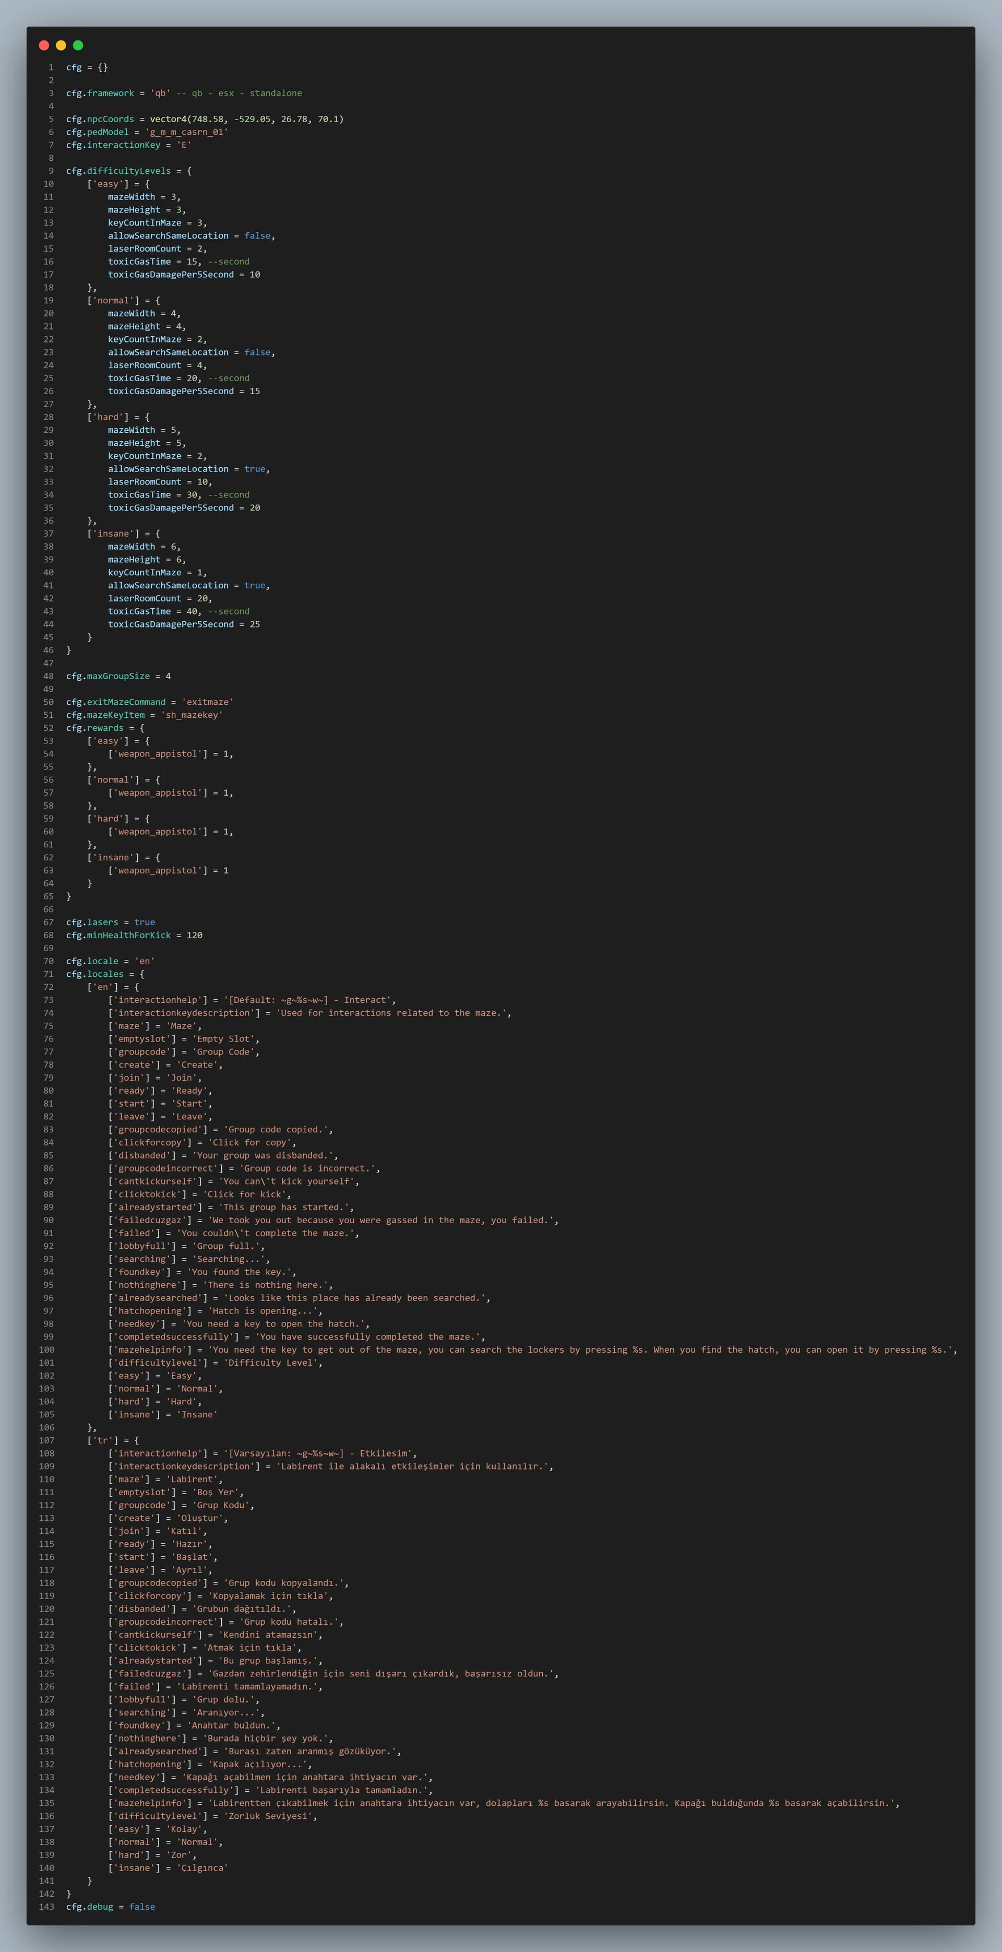Click the ['tr'] locale key on line 107
Image resolution: width=1002 pixels, height=1952 pixels.
click(102, 1440)
